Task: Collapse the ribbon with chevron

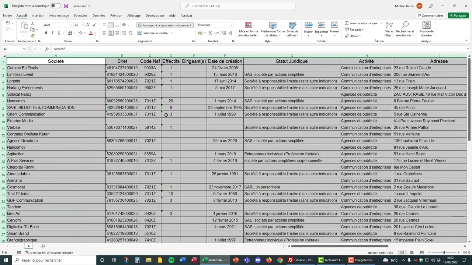Action: [x=466, y=40]
